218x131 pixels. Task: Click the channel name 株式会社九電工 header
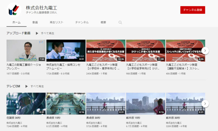coord(42,8)
